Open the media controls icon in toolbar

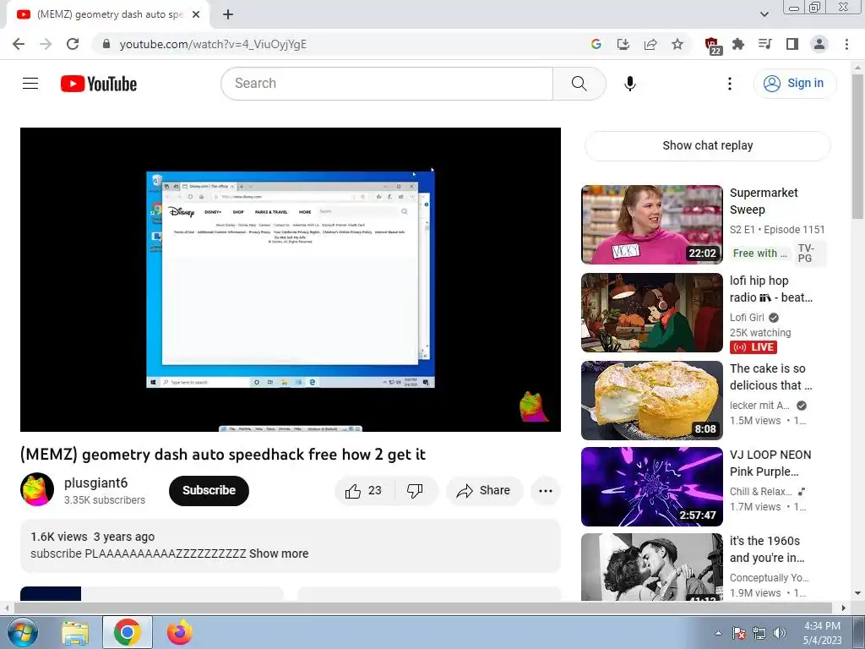tap(765, 44)
